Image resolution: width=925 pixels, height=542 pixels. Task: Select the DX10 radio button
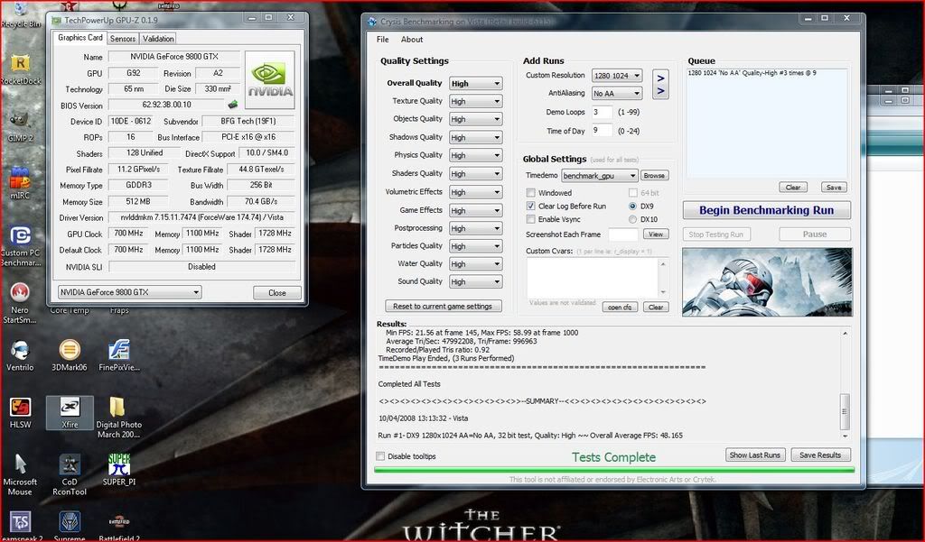(x=632, y=219)
